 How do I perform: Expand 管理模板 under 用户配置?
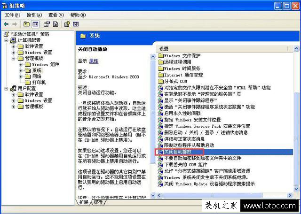13,107
